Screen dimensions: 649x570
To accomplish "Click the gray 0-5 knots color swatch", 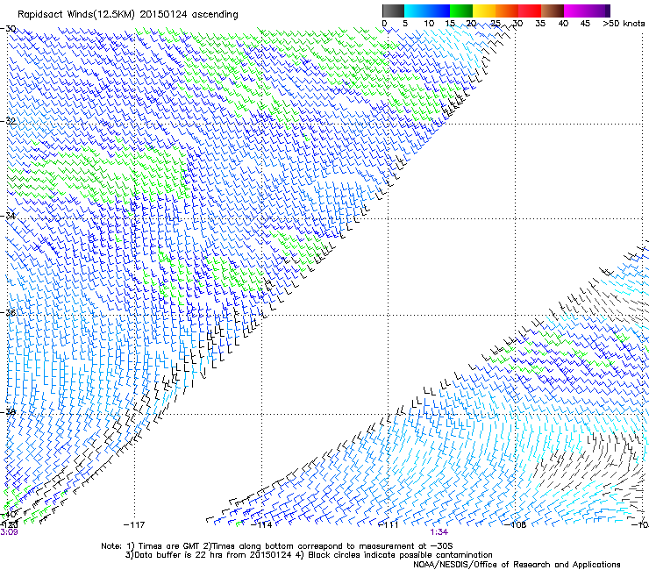I will [x=393, y=11].
